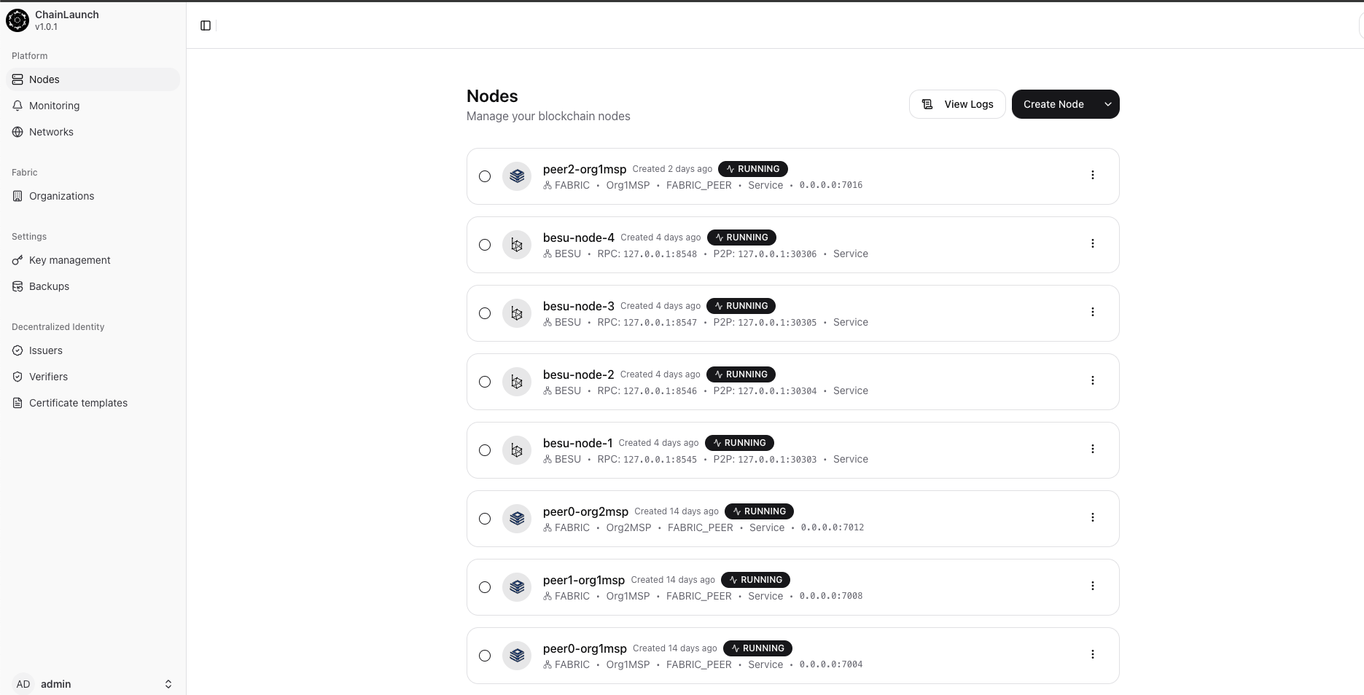Image resolution: width=1364 pixels, height=695 pixels.
Task: Open the Certificate templates page
Action: click(x=78, y=403)
